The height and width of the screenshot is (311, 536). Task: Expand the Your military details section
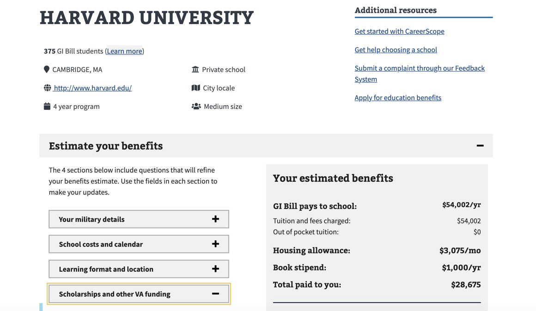pos(139,219)
